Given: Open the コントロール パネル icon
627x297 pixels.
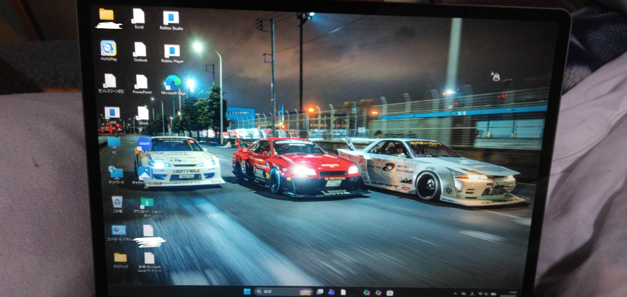Looking at the screenshot, I should pyautogui.click(x=119, y=233).
